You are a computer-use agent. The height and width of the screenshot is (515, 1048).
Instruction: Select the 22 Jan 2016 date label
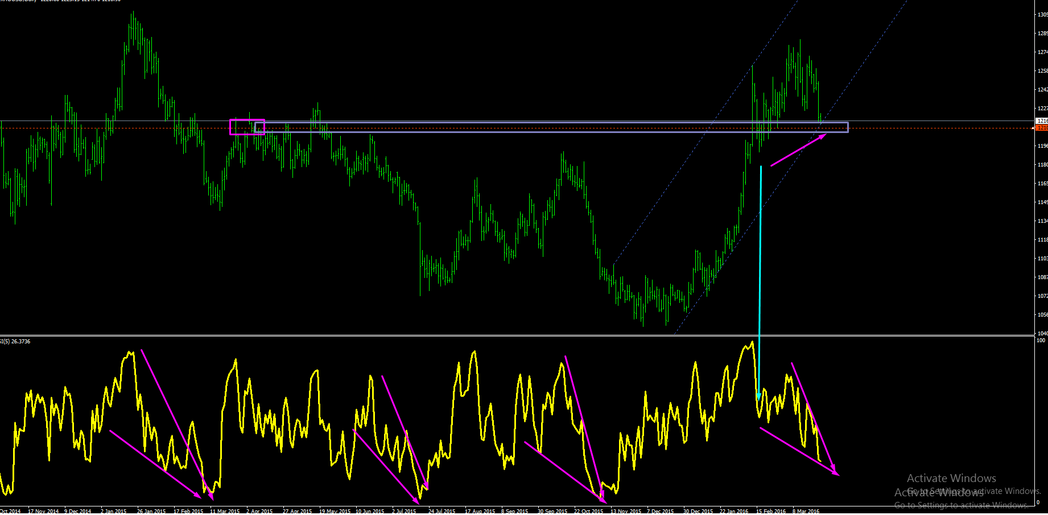tap(734, 511)
